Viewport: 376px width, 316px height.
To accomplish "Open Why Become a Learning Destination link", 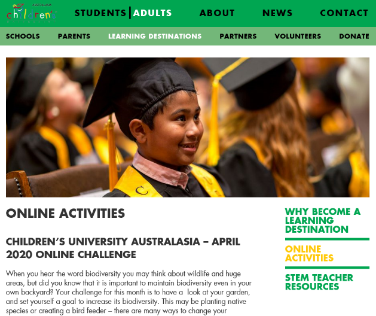I will [323, 220].
